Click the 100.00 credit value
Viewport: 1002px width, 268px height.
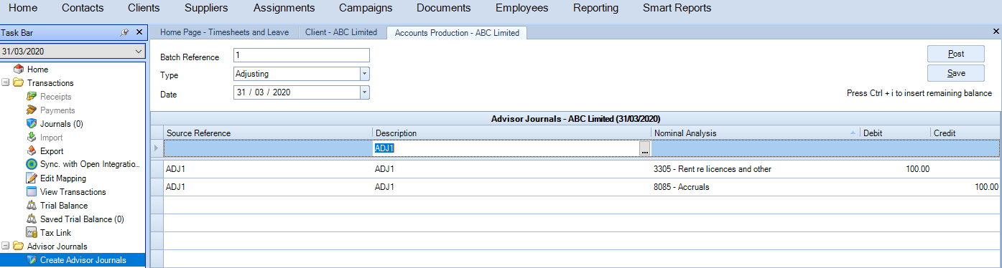(986, 187)
